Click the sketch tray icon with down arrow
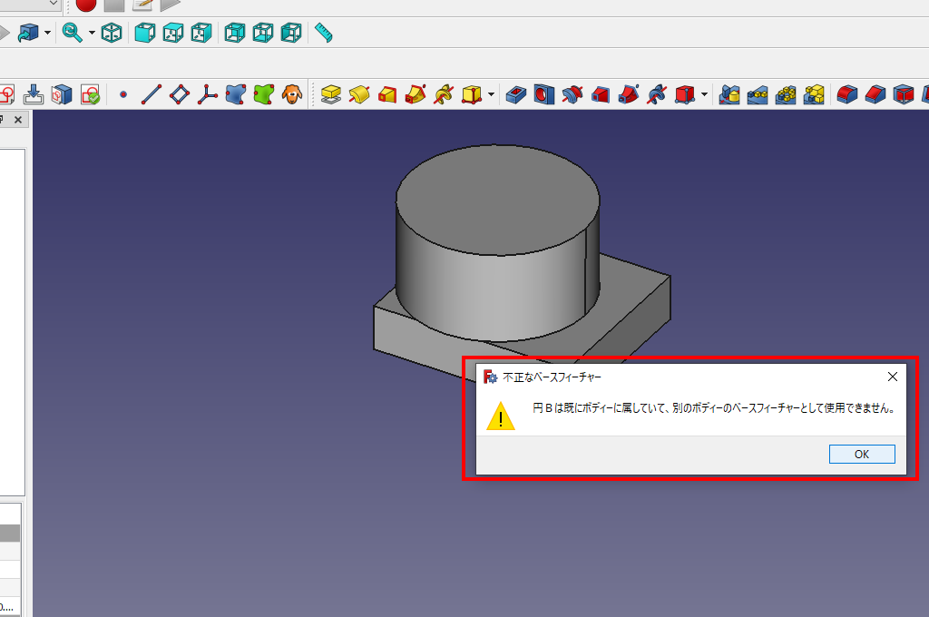929x617 pixels. pos(34,94)
